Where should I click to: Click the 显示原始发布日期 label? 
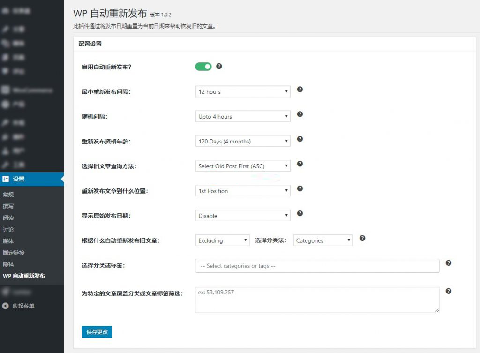tap(106, 216)
